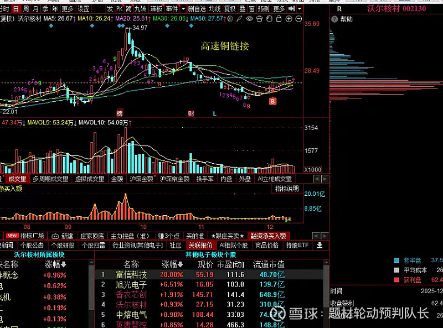The height and width of the screenshot is (328, 443).
Task: Select the AI立桩成交量 tab
Action: click(x=275, y=179)
